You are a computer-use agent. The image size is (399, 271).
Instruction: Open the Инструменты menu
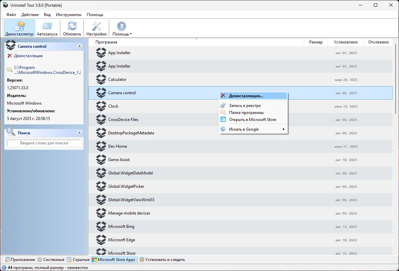(69, 15)
